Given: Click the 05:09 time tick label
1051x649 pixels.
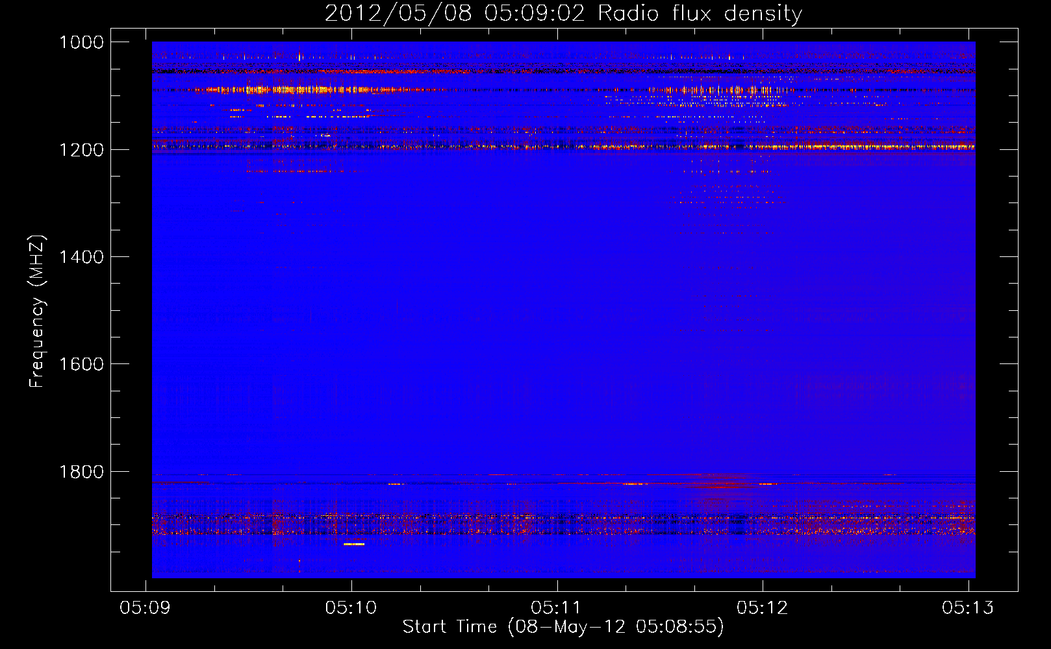Looking at the screenshot, I should click(x=146, y=607).
